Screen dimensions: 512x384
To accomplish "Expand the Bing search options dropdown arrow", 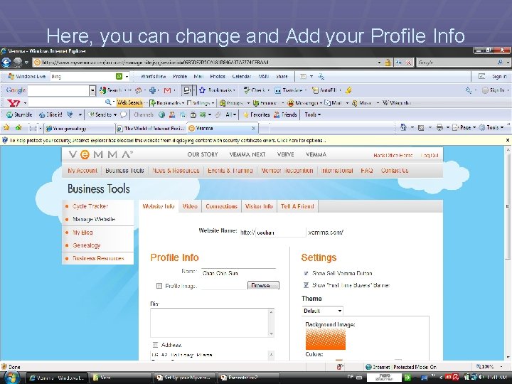I will tap(127, 77).
